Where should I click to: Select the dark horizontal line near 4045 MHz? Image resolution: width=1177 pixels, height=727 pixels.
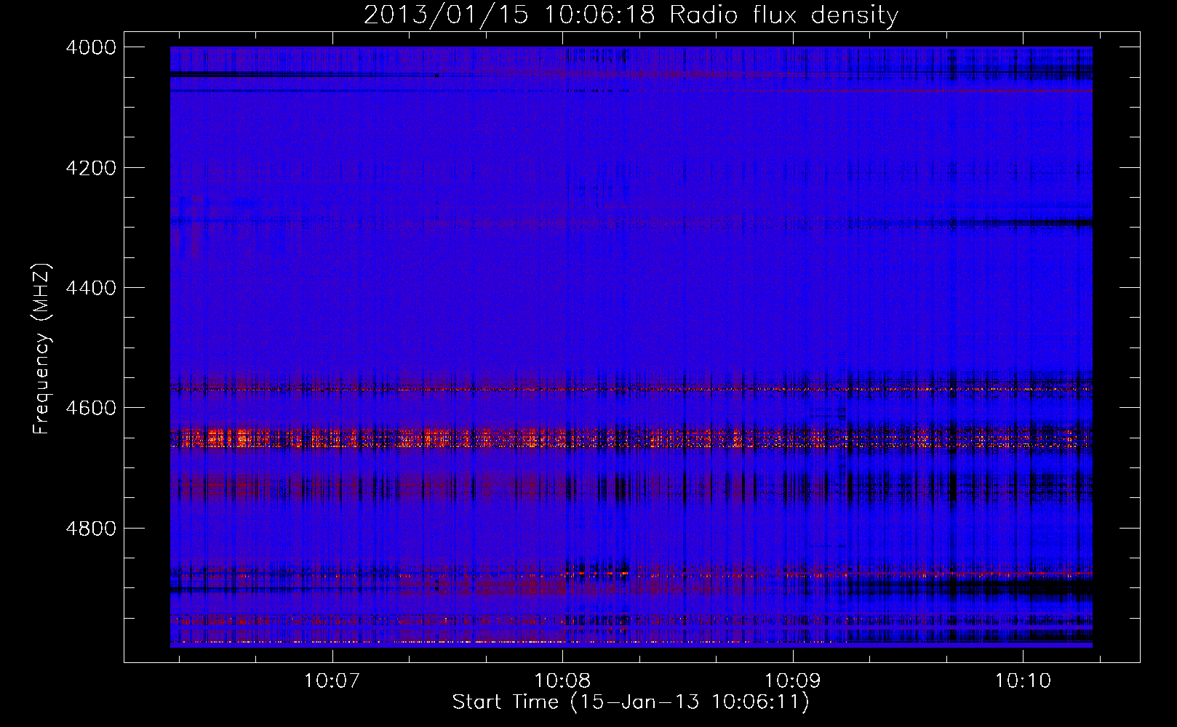291,74
